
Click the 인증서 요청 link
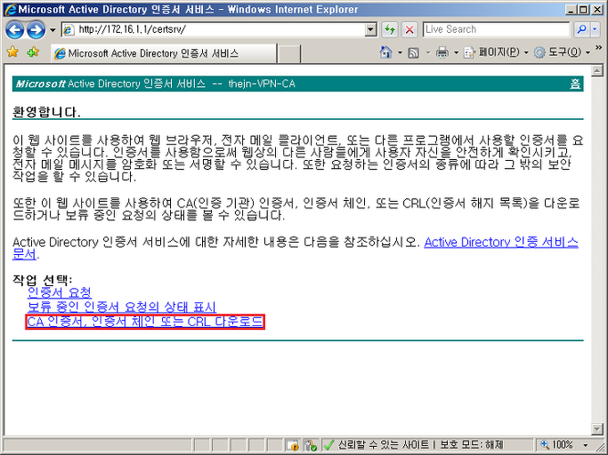pyautogui.click(x=60, y=292)
